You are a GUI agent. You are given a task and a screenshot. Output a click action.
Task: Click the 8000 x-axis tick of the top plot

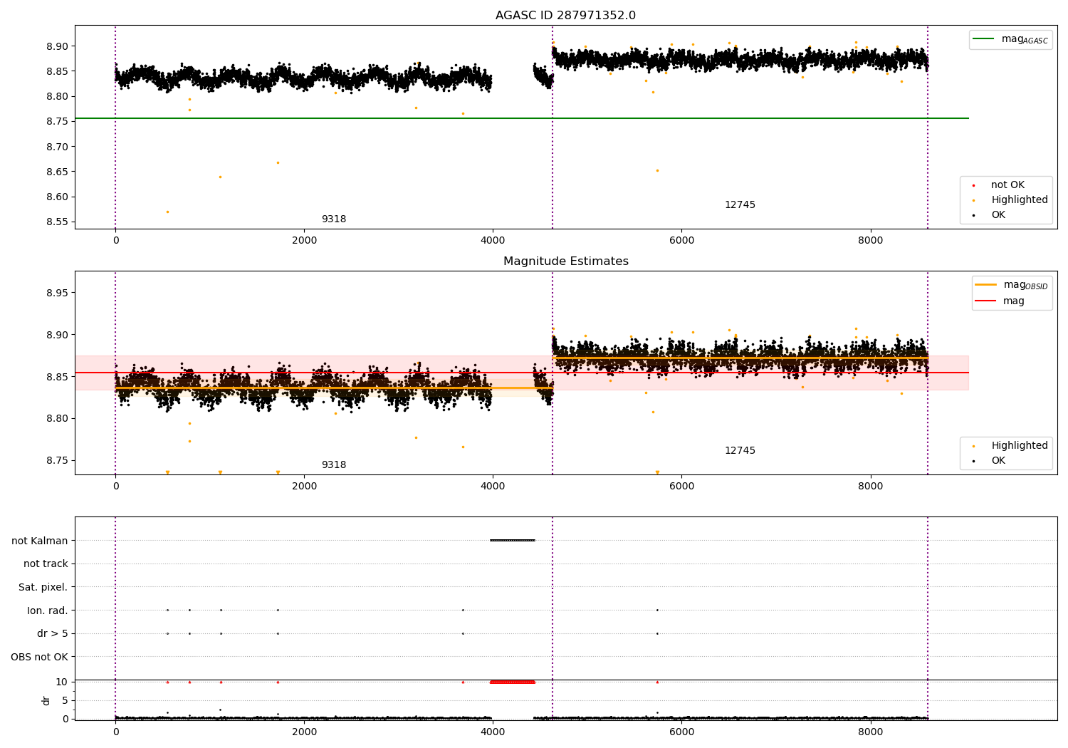coord(870,240)
